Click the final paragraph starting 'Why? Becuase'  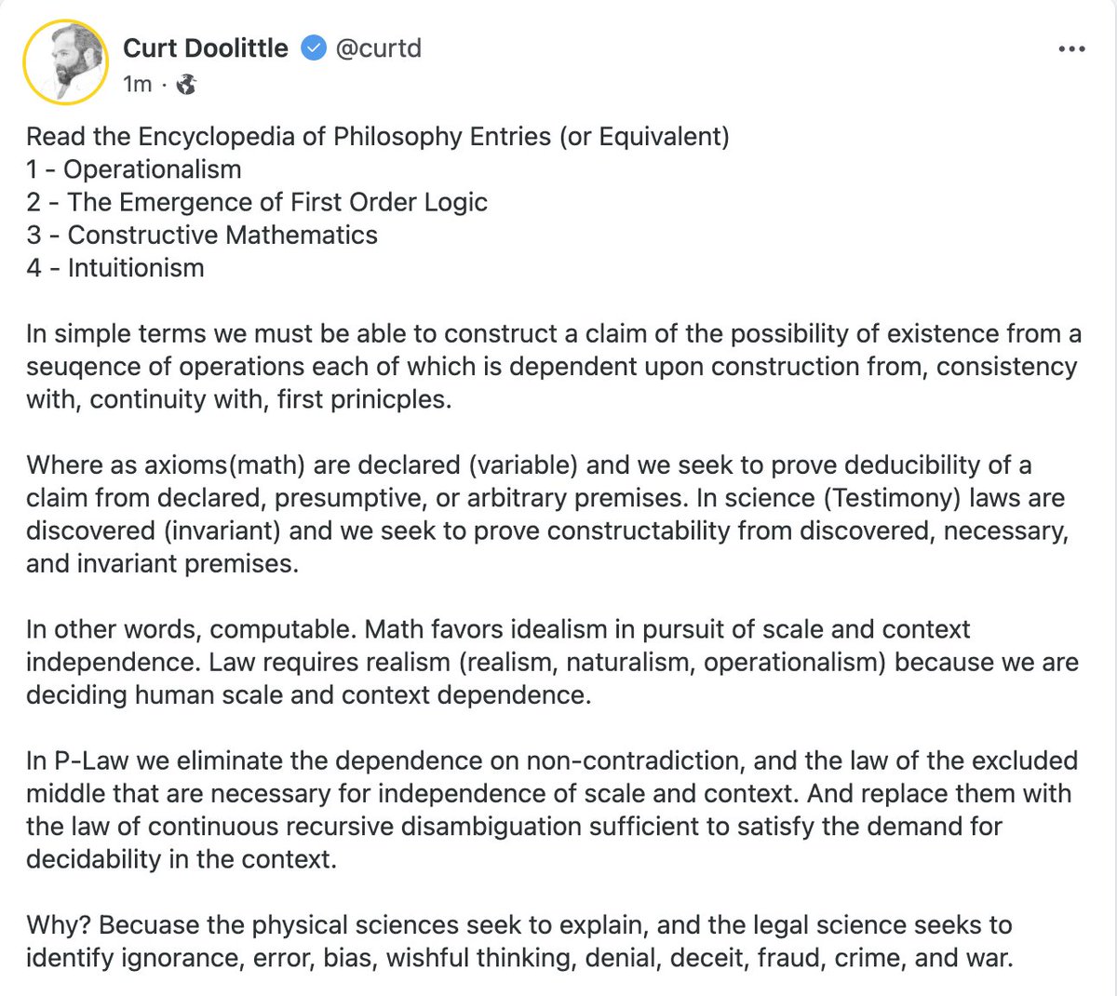pyautogui.click(x=518, y=941)
